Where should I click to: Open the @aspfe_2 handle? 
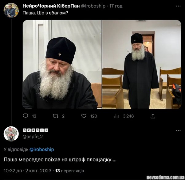(x=33, y=137)
